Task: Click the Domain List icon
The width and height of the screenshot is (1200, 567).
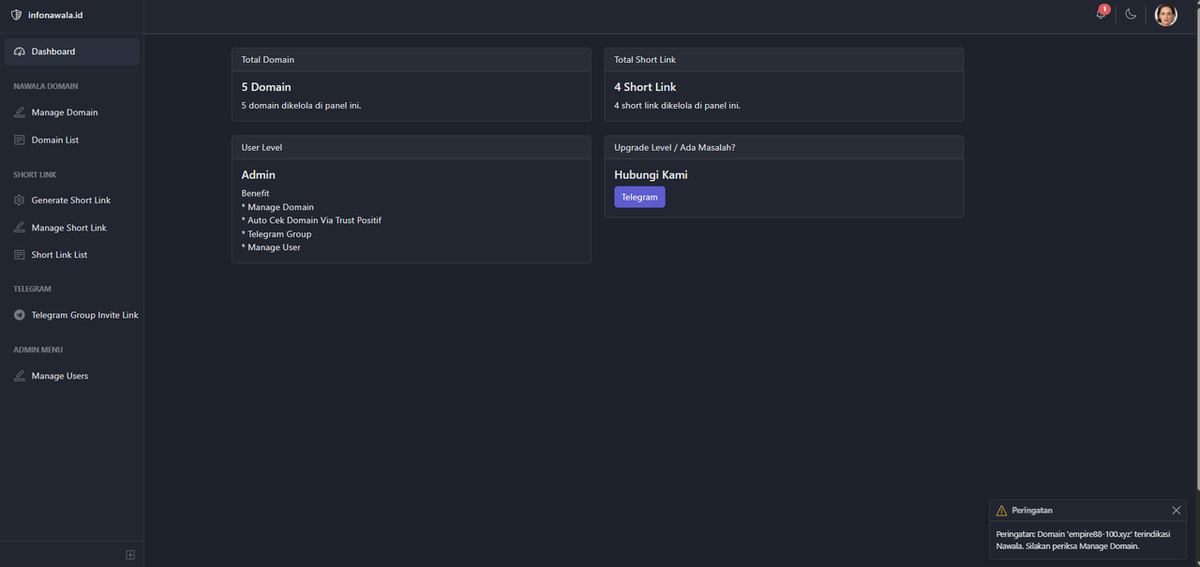Action: [20, 140]
